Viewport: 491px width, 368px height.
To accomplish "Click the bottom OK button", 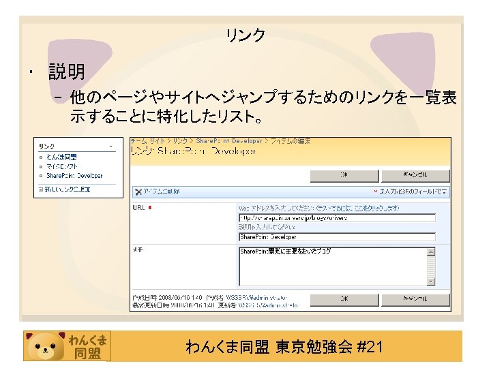I will pyautogui.click(x=344, y=300).
